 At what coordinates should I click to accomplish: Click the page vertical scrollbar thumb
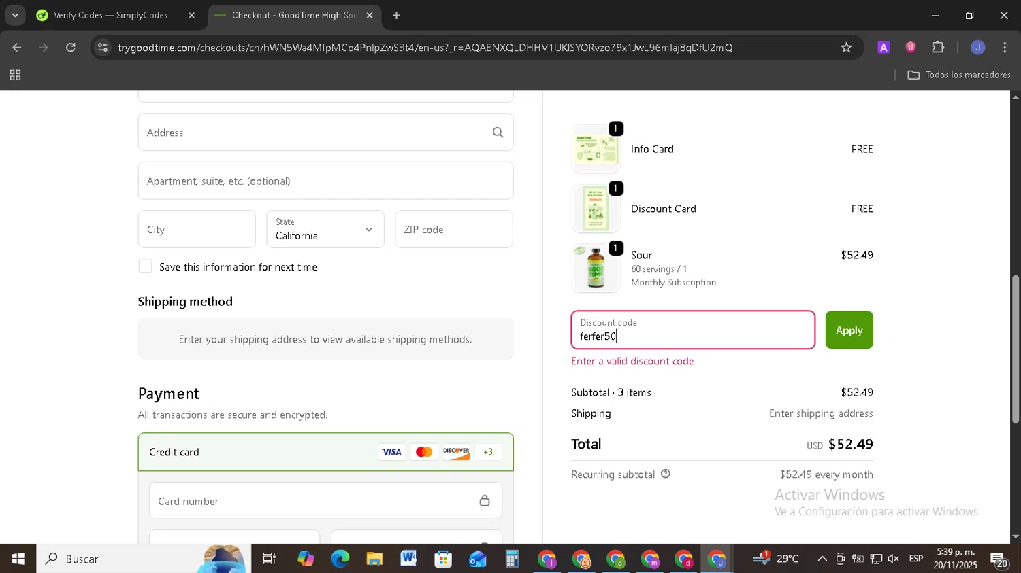coord(1015,349)
